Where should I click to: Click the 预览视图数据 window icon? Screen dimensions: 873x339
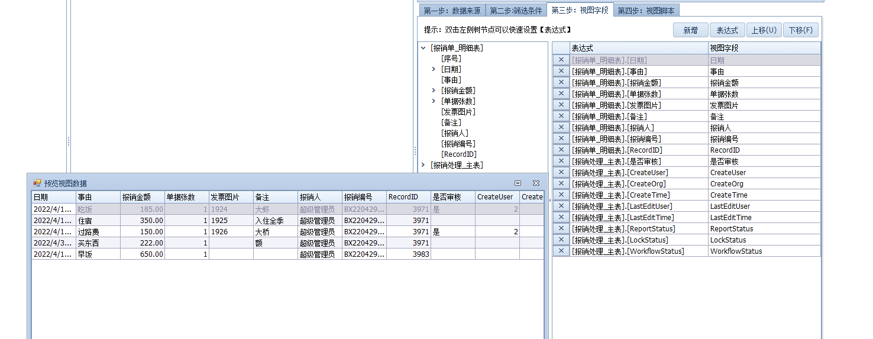pyautogui.click(x=37, y=183)
